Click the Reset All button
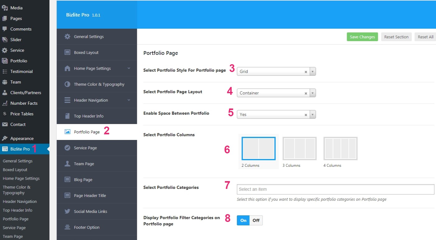The width and height of the screenshot is (436, 240). 425,37
